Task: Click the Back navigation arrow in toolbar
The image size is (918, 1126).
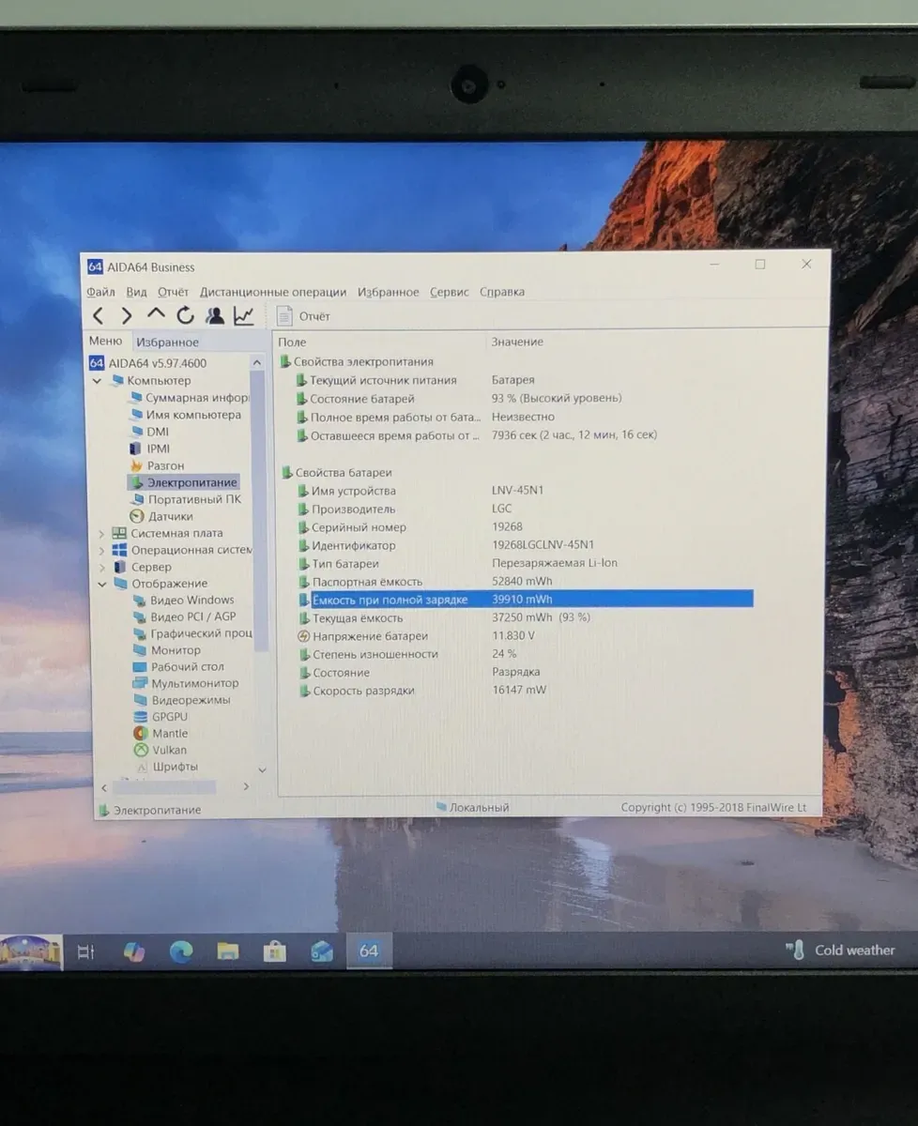Action: click(99, 316)
